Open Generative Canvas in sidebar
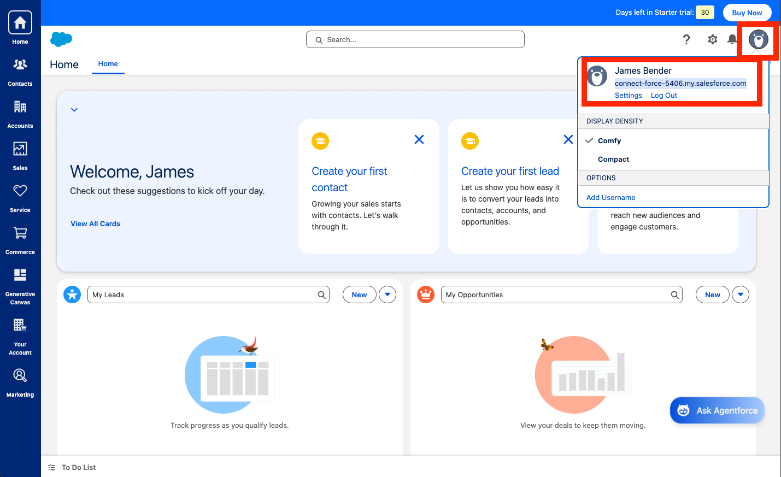 [20, 286]
